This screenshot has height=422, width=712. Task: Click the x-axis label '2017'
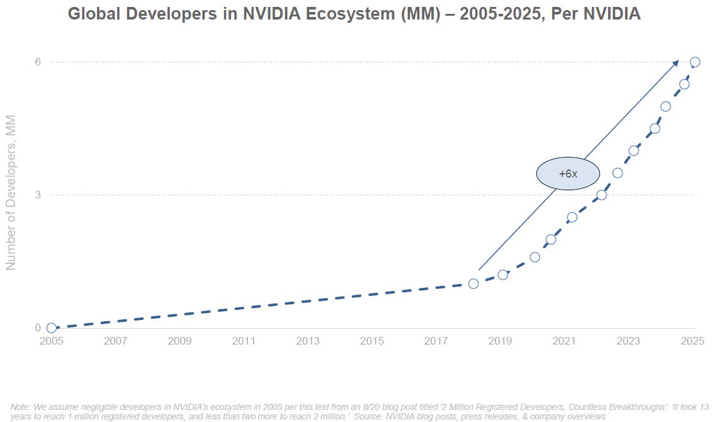tap(436, 341)
